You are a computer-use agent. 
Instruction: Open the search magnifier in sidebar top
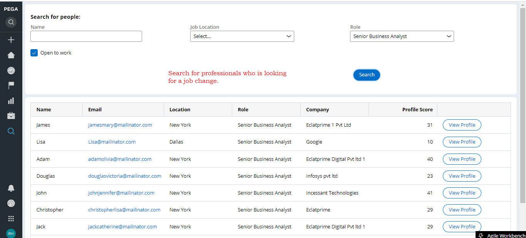click(11, 22)
